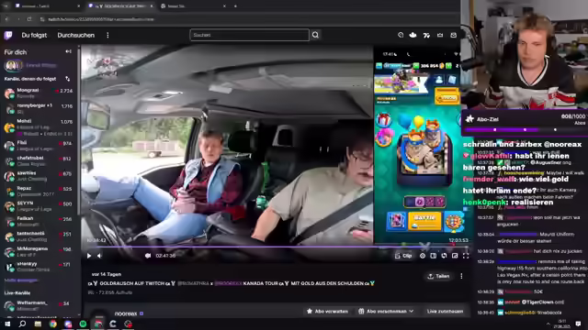Open Windows taskbar search
This screenshot has height=330, width=588.
coord(22,324)
